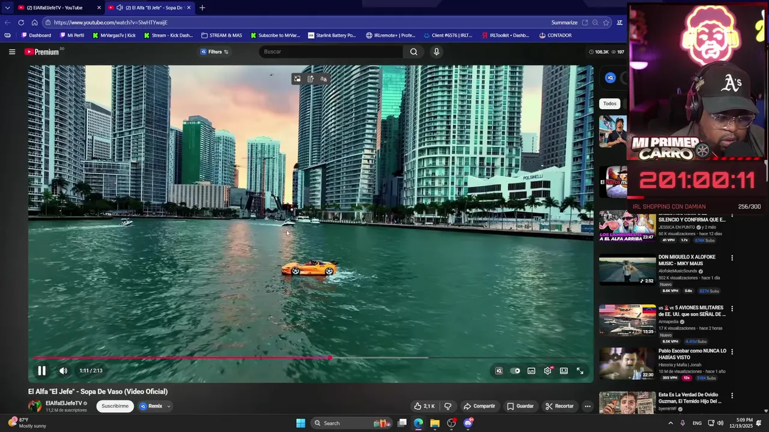The height and width of the screenshot is (432, 769).
Task: Open Microsoft Edge from the taskbar
Action: point(418,423)
